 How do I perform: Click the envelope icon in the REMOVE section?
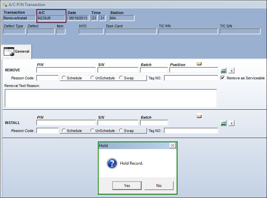pyautogui.click(x=199, y=64)
